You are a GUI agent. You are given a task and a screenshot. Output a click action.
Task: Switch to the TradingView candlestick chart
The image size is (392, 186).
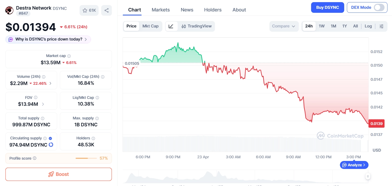pos(197,26)
